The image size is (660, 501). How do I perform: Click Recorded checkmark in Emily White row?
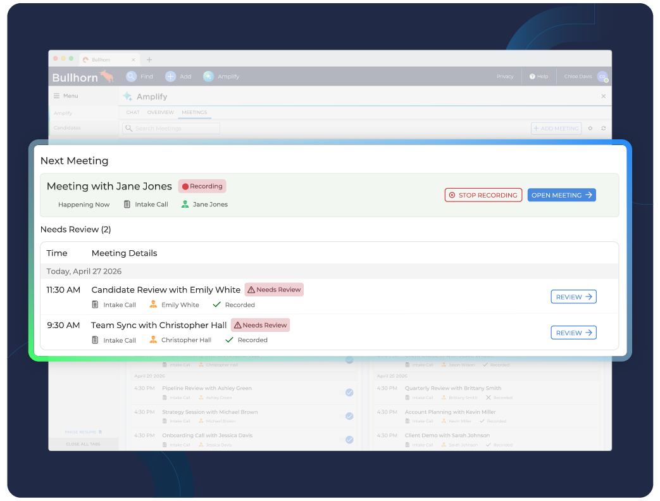pyautogui.click(x=217, y=304)
